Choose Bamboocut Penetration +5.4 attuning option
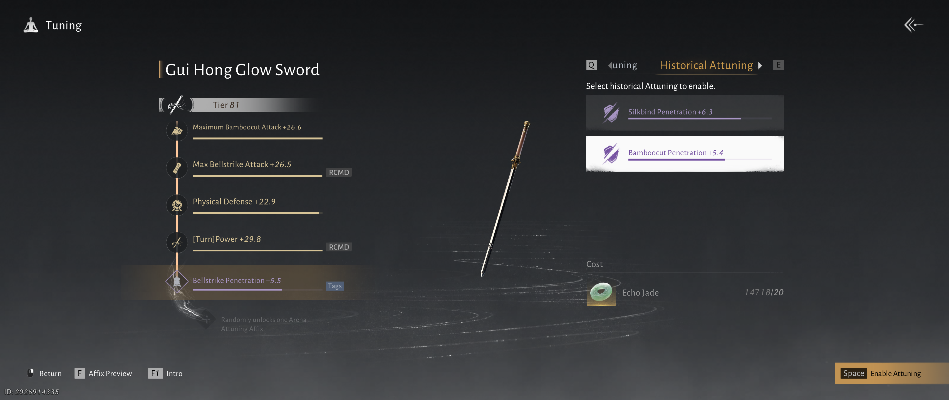 coord(685,154)
